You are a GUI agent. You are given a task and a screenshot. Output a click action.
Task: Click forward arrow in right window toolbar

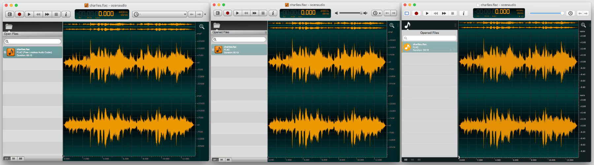(x=586, y=13)
